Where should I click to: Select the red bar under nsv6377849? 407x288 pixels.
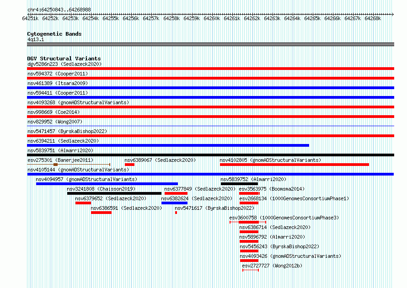[x=176, y=193]
